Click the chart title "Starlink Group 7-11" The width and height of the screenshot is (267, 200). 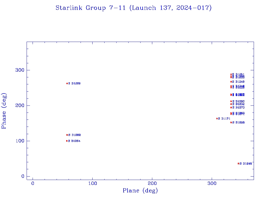click(x=90, y=8)
